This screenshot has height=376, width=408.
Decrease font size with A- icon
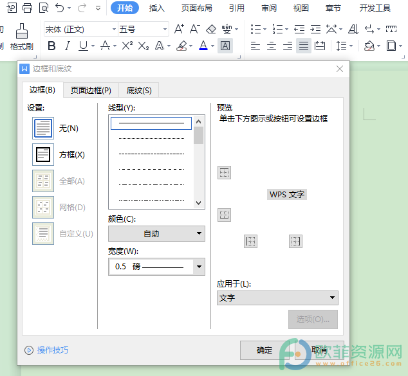pyautogui.click(x=194, y=29)
